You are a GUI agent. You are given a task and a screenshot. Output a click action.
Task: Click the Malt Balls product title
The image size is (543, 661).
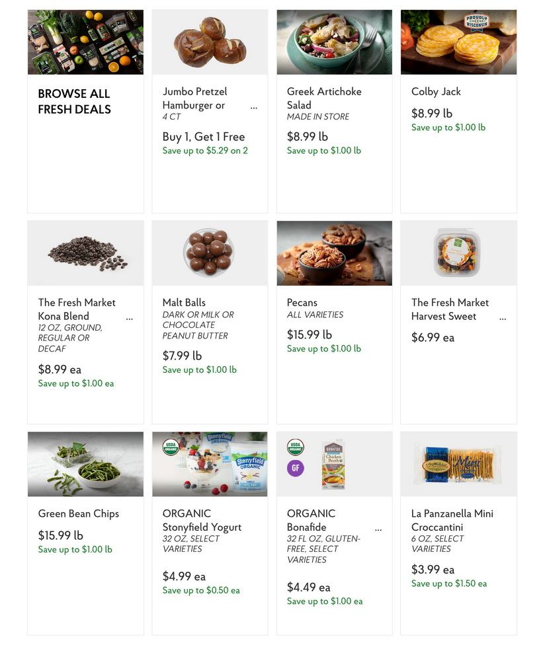[x=184, y=302]
